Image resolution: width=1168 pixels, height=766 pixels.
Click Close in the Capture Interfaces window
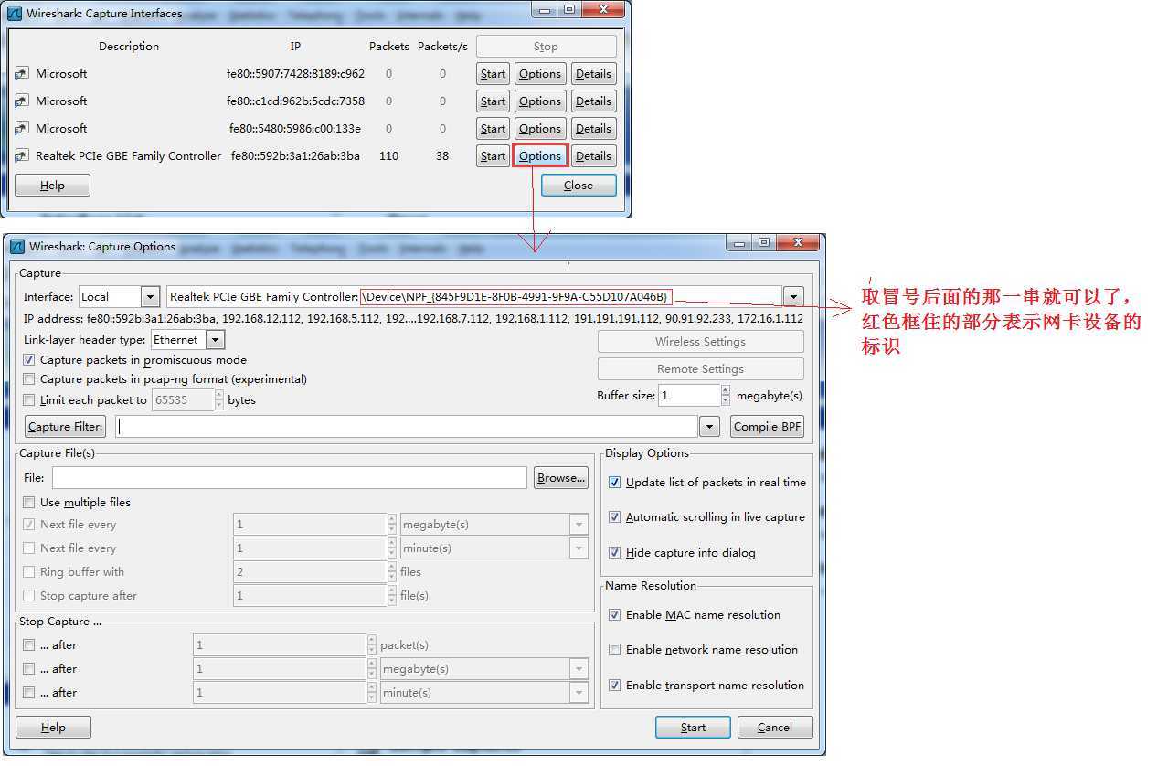[579, 185]
